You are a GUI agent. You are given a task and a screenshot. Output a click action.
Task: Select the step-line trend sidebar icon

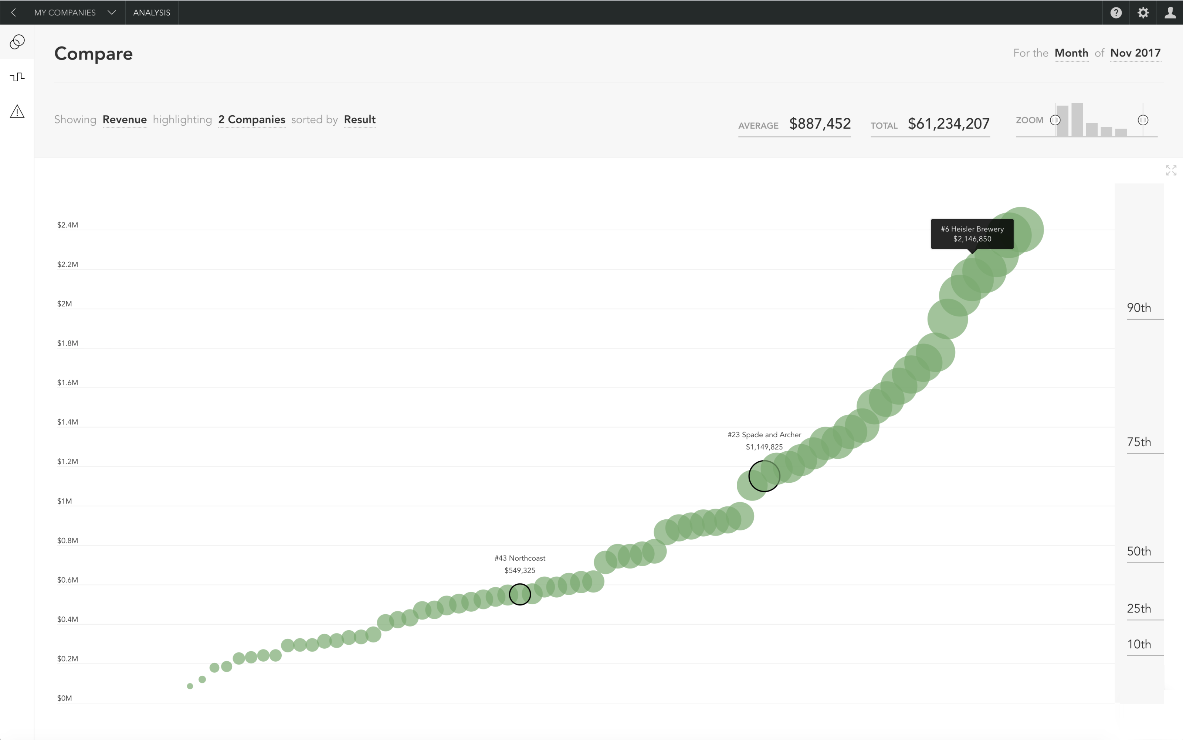17,77
